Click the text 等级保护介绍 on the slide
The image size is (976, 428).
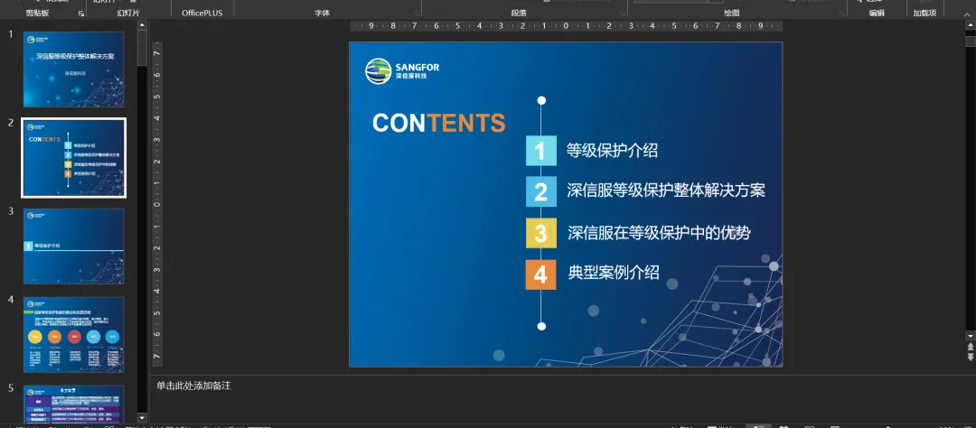612,151
